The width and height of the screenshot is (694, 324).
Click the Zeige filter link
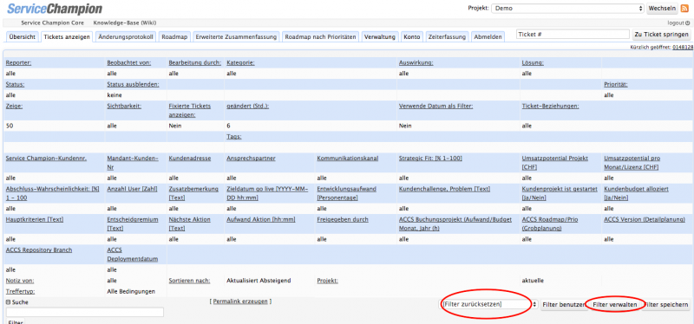(x=14, y=106)
